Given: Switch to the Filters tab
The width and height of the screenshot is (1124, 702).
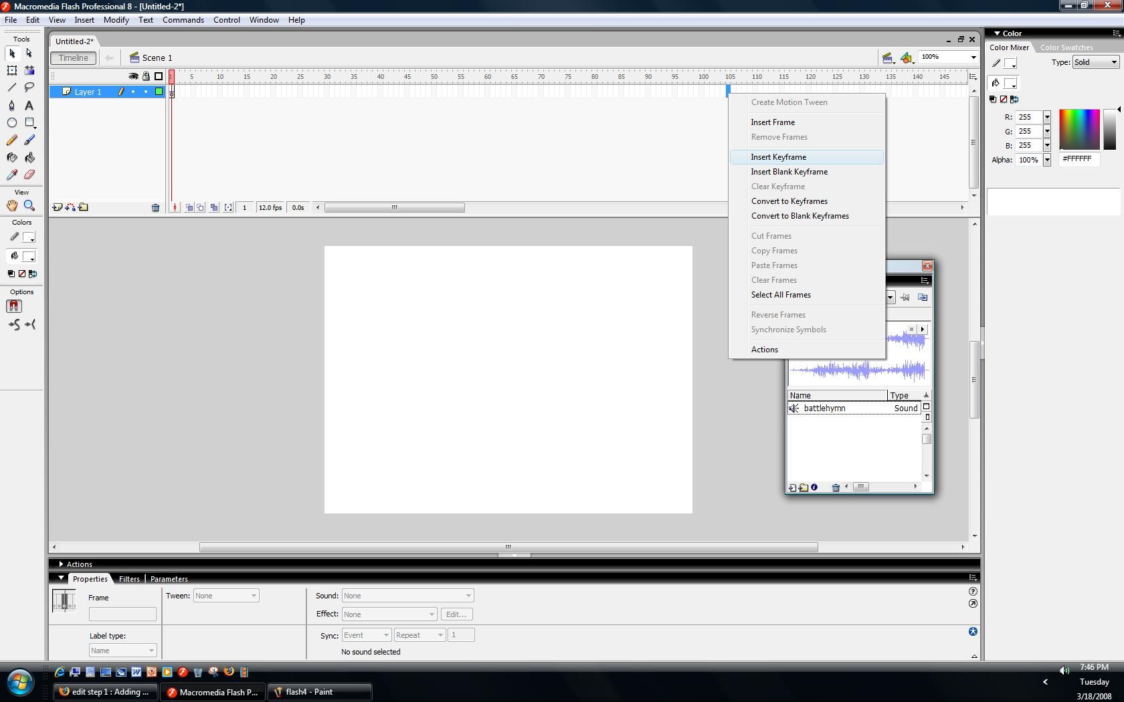Looking at the screenshot, I should tap(128, 578).
